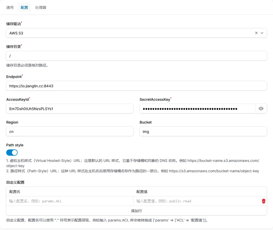Viewport: 273px width, 230px height.
Task: Select the AccessKeyId input field
Action: tap(70, 109)
